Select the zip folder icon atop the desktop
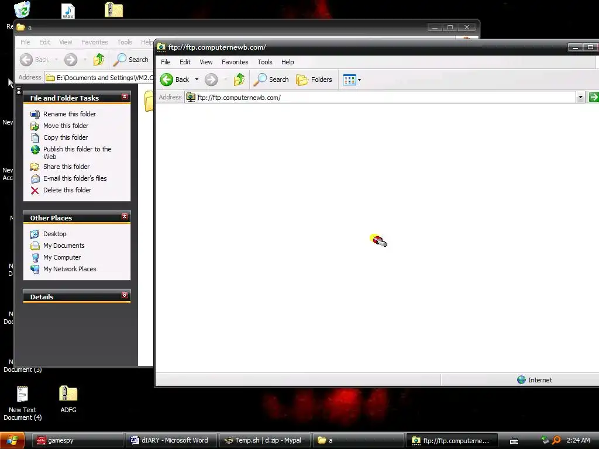599x449 pixels. tap(114, 10)
